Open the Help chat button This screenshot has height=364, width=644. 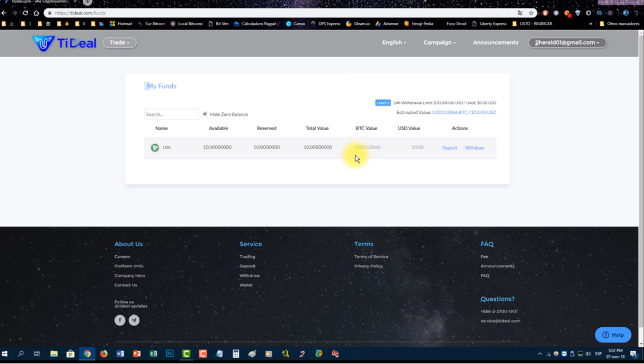(613, 335)
